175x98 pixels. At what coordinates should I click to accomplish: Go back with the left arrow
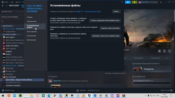[x=3, y=5]
